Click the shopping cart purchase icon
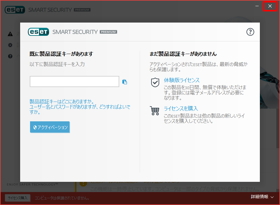Image resolution: width=280 pixels, height=205 pixels. 155,111
